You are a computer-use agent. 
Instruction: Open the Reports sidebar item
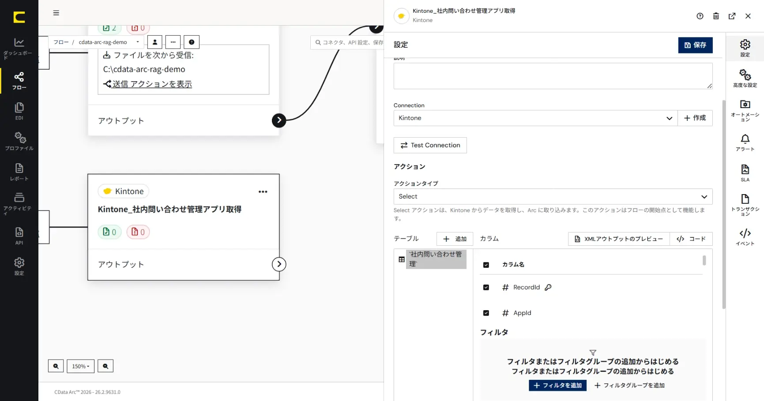[19, 172]
